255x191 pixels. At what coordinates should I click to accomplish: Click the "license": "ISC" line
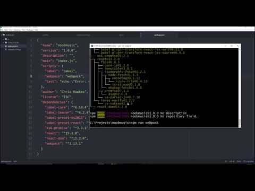tap(57, 97)
